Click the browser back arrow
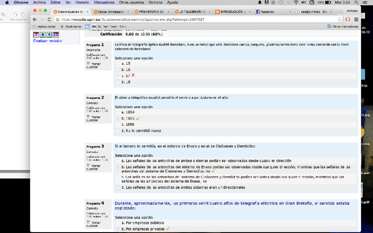 pos(35,20)
